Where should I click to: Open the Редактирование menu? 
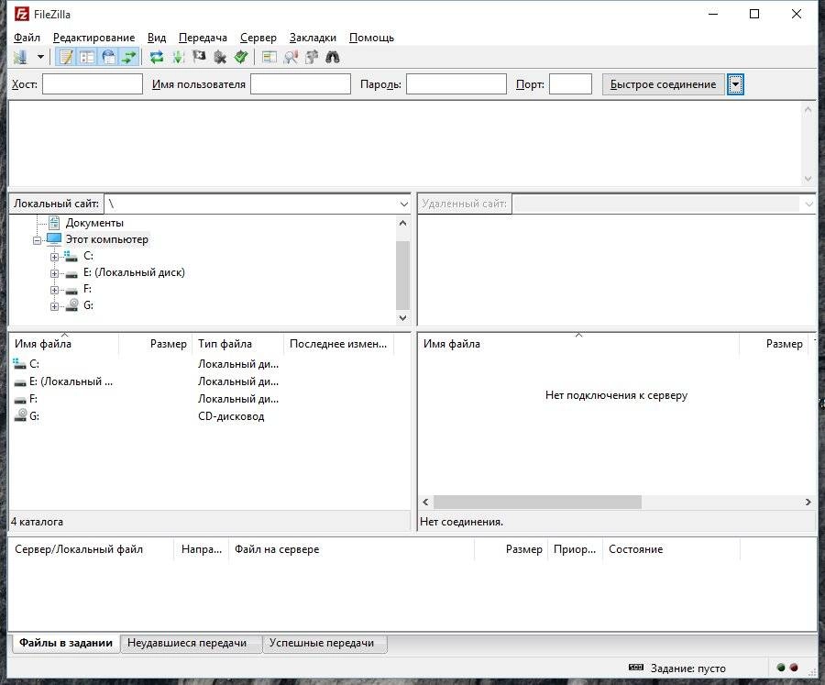[94, 38]
